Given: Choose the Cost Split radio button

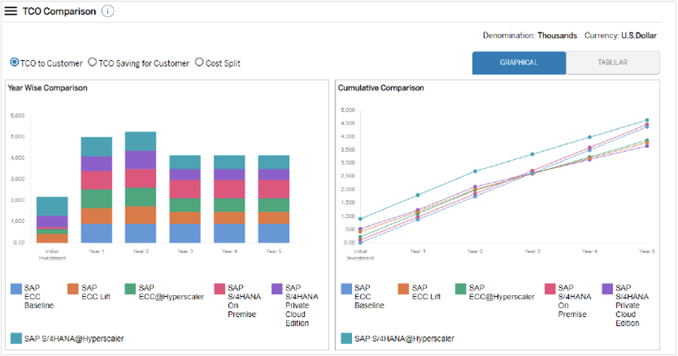Looking at the screenshot, I should [x=199, y=62].
